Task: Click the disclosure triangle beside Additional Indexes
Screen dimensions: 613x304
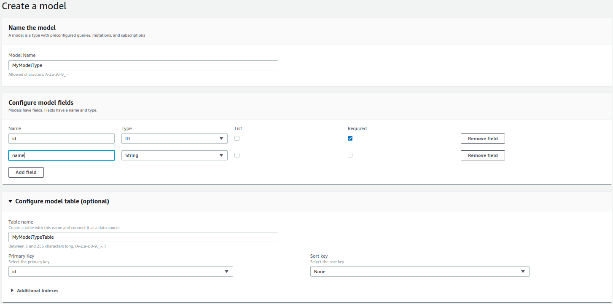Action: [x=11, y=291]
